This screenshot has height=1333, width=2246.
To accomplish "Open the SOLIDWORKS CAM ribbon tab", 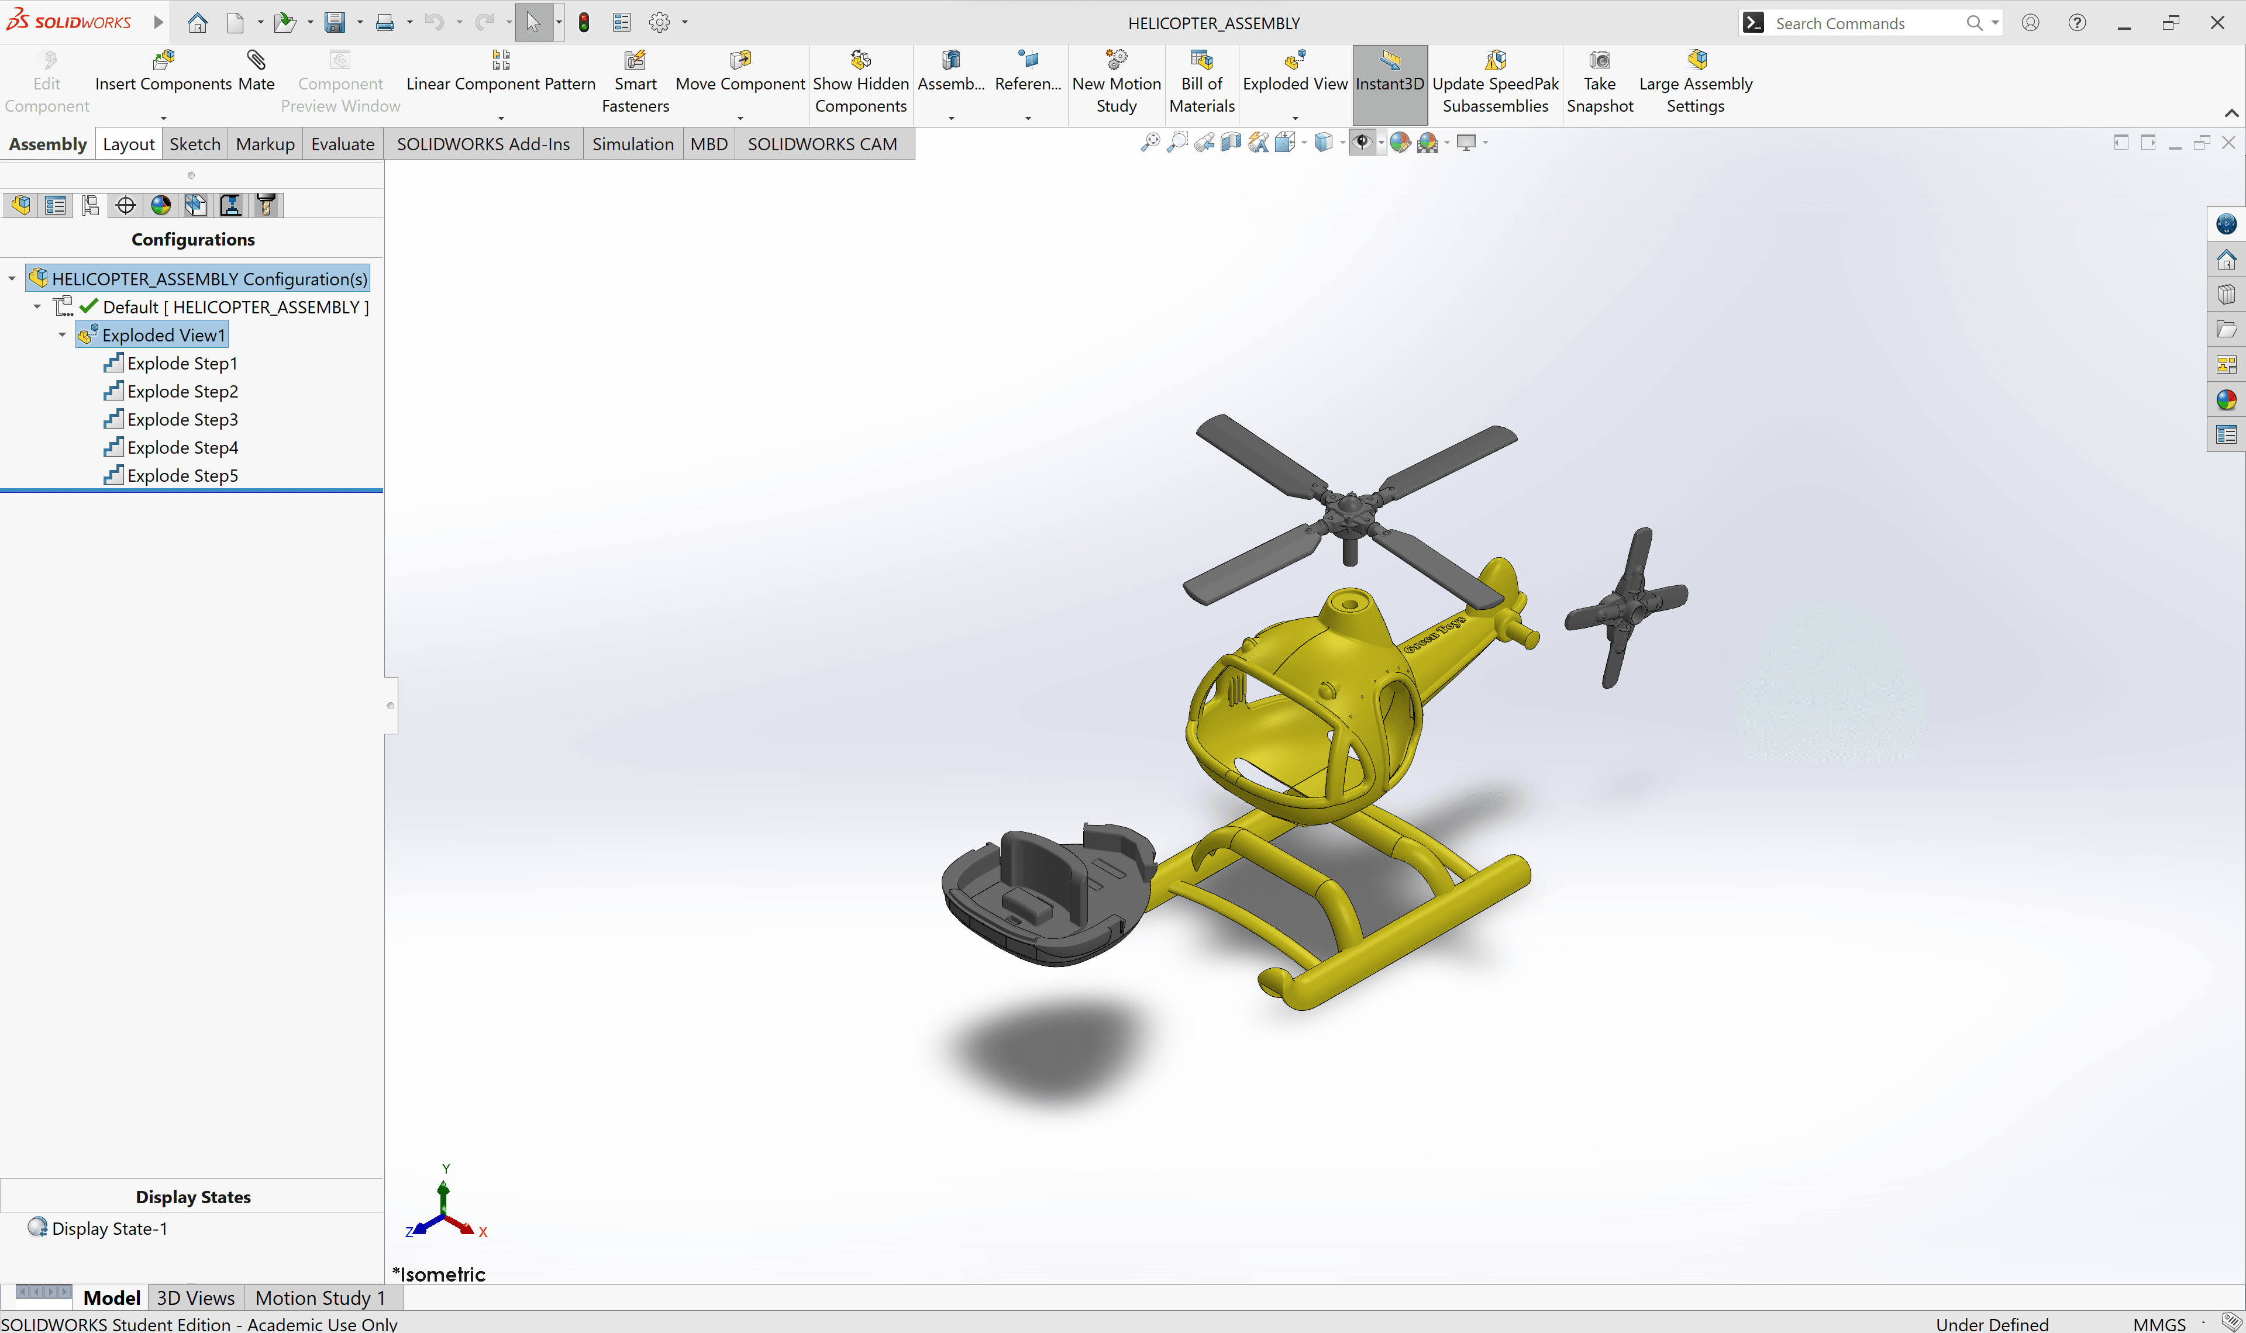I will 822,144.
